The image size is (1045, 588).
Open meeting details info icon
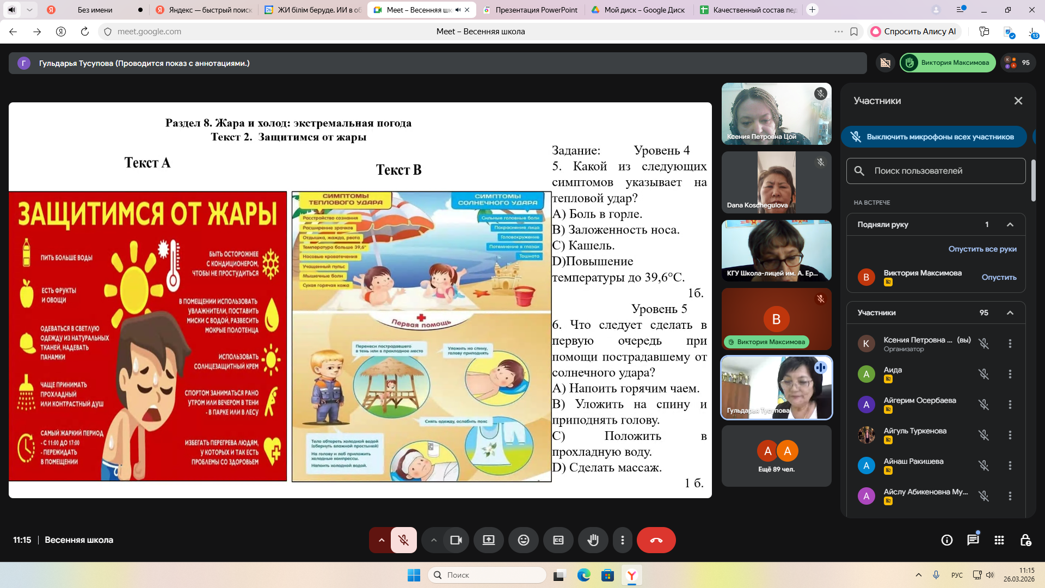coord(946,540)
